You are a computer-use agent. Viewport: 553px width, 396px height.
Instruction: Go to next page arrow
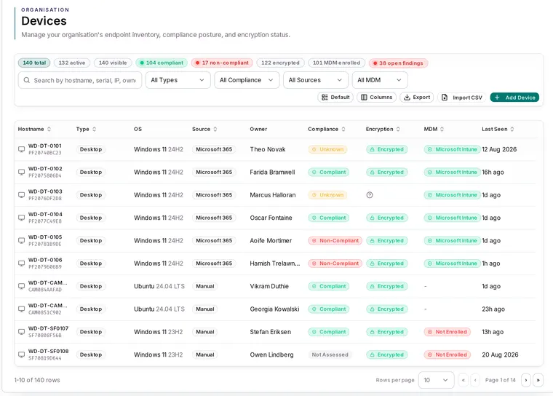tap(526, 380)
